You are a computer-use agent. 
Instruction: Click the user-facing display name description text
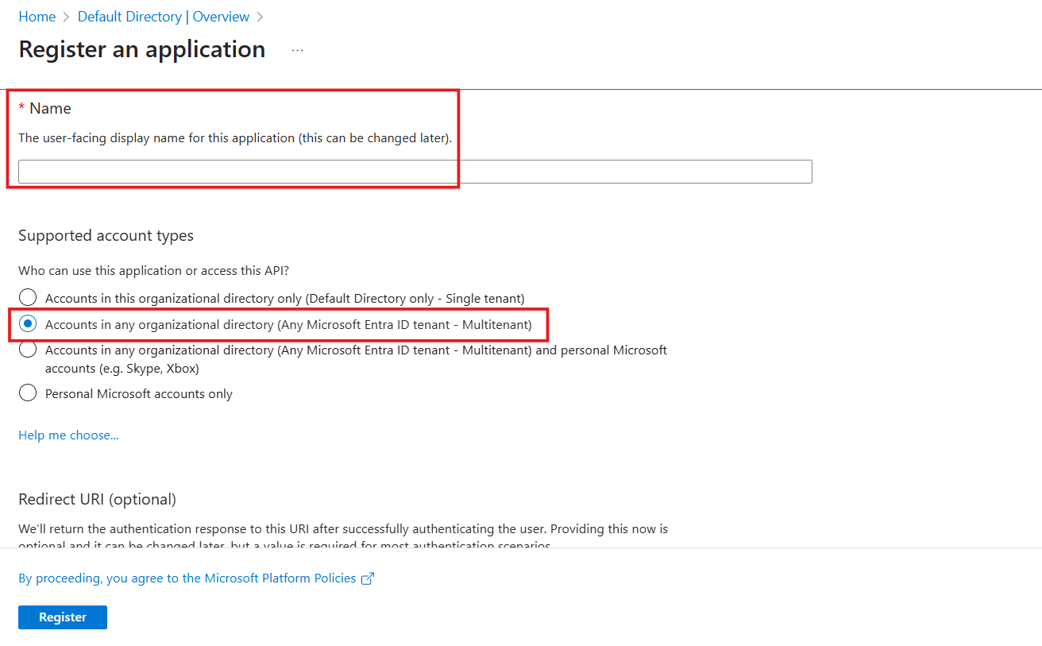point(234,138)
